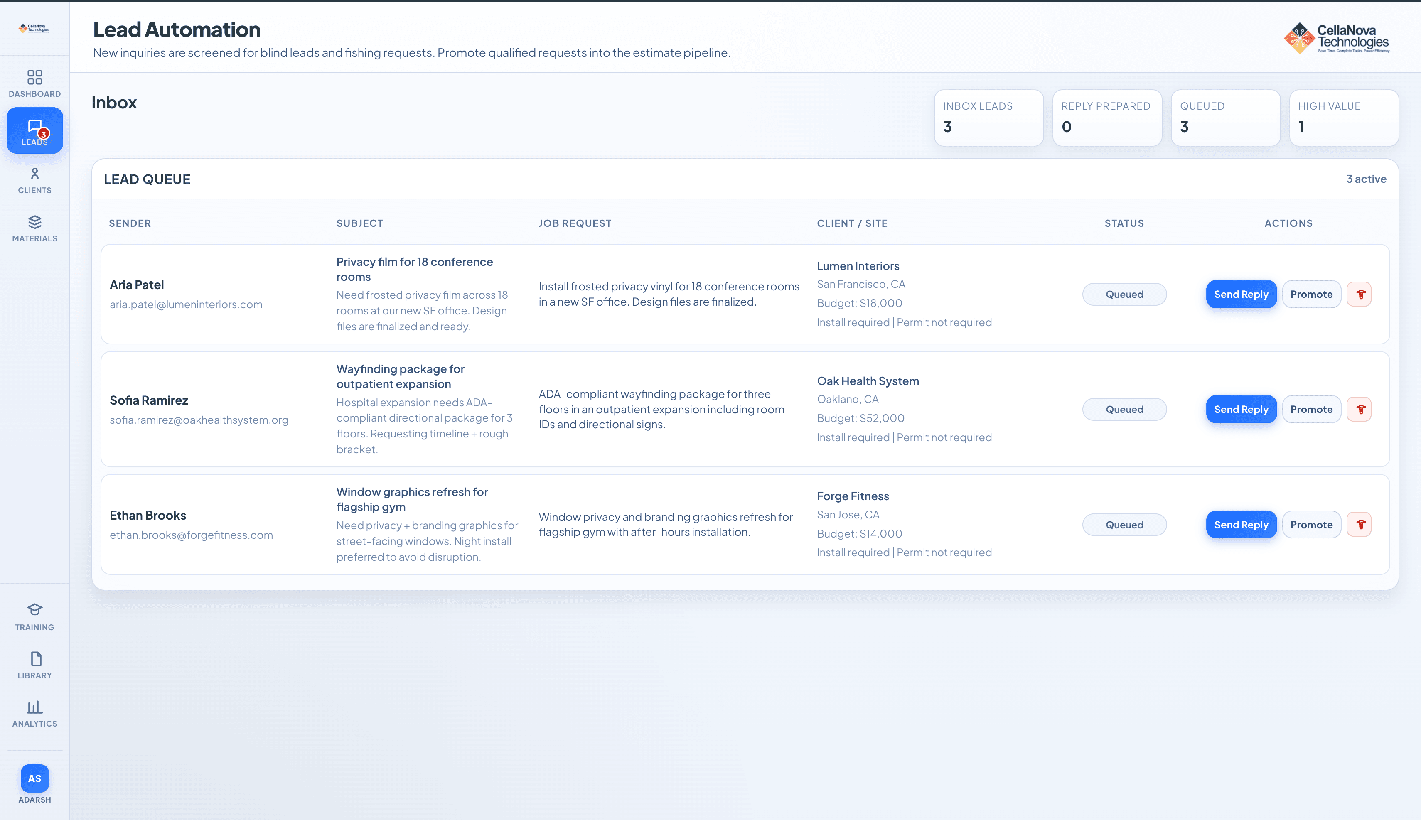Screen dimensions: 1421x820
Task: Send reply to Aria Patel
Action: pos(1241,294)
